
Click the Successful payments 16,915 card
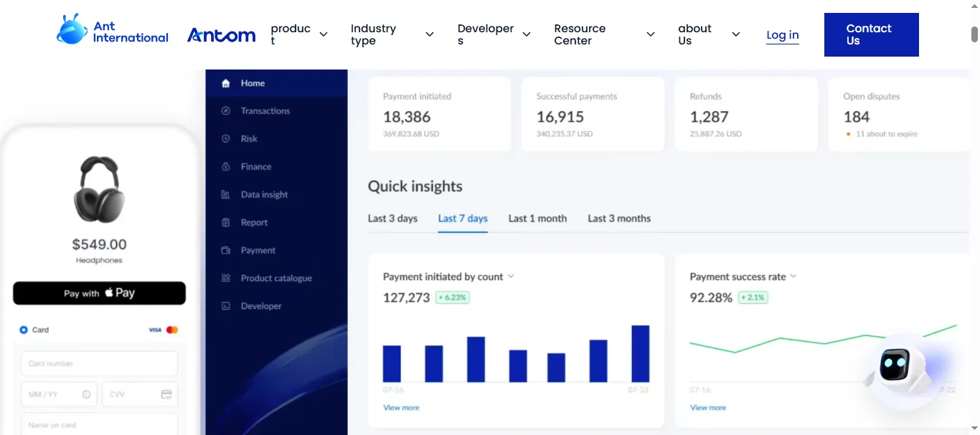(x=593, y=115)
